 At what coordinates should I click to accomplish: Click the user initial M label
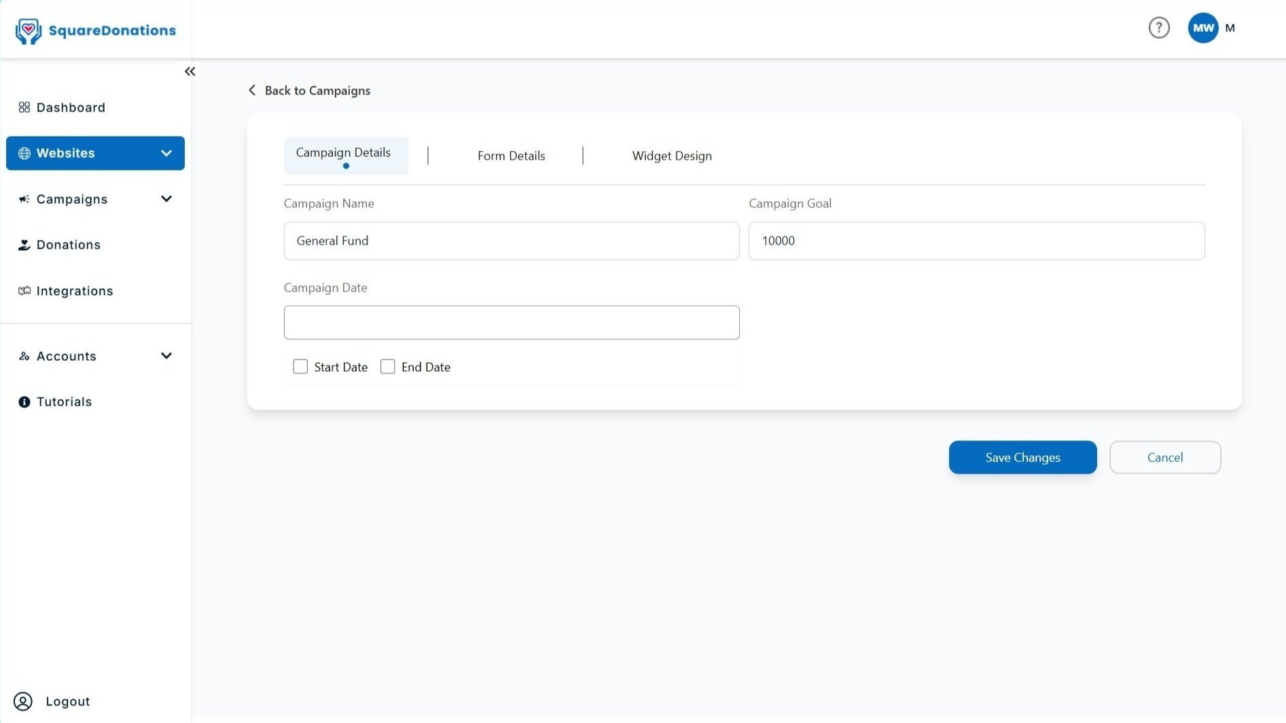(x=1230, y=28)
